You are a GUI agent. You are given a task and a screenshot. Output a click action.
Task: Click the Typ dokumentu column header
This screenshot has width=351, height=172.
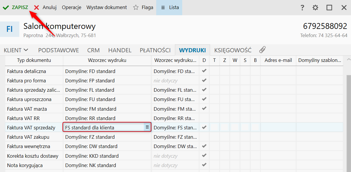click(34, 60)
